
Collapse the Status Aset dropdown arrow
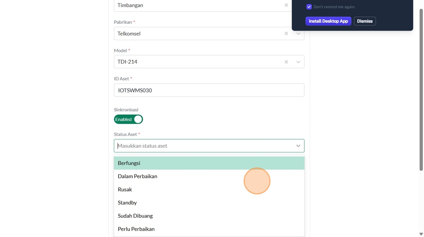tap(298, 146)
